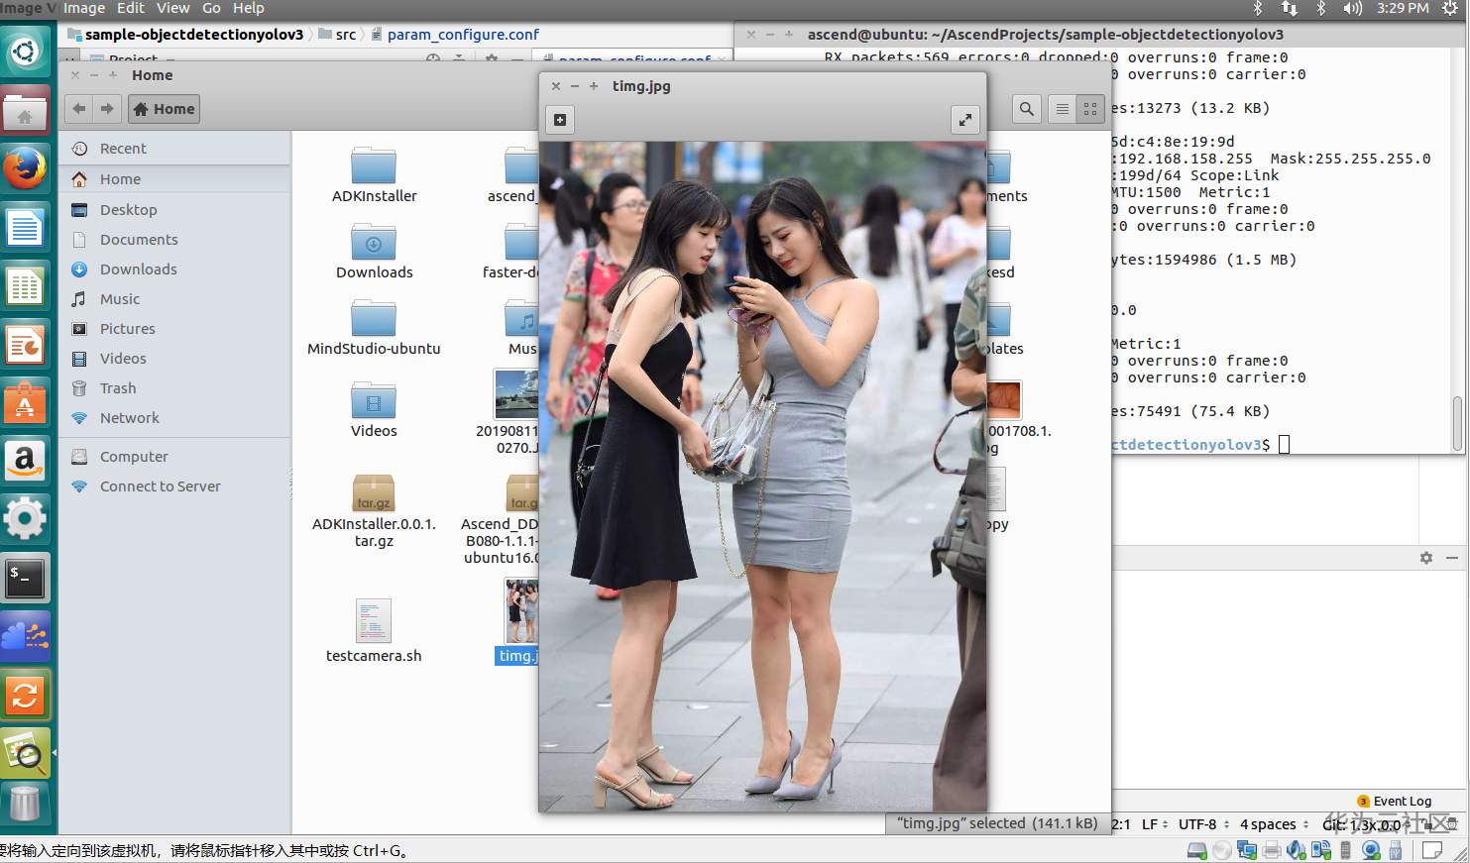The image size is (1470, 863).
Task: Switch Files to list view
Action: click(1062, 109)
